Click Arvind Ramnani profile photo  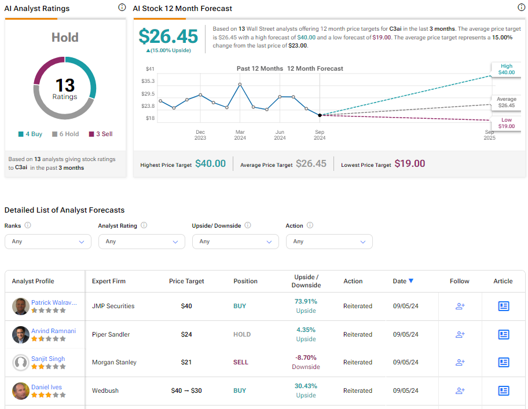pyautogui.click(x=20, y=334)
